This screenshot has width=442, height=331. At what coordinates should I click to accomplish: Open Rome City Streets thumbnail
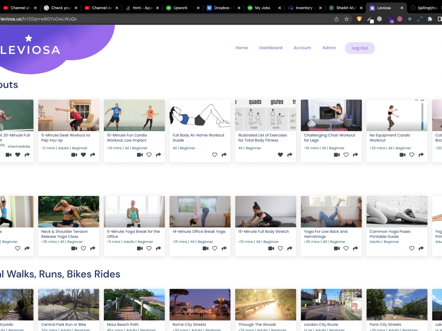point(200,305)
